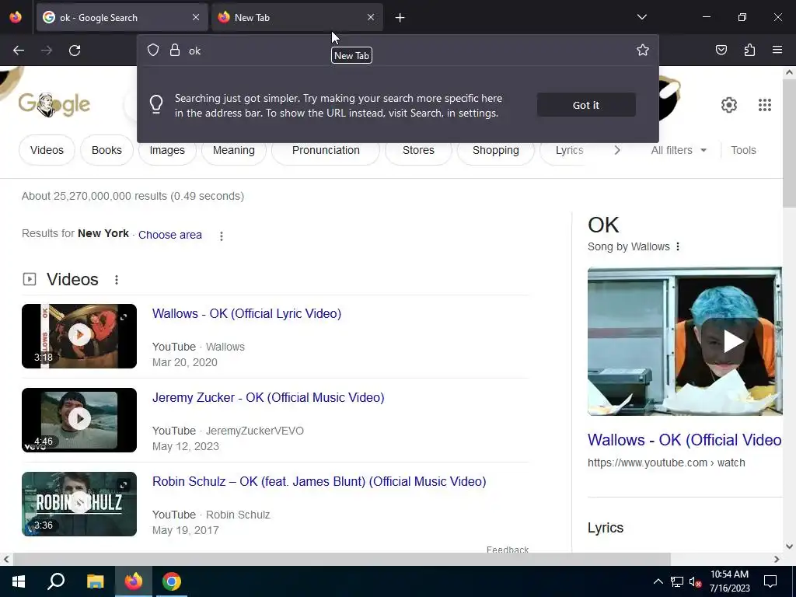This screenshot has width=796, height=597.
Task: Open Save to Pocket icon
Action: pos(721,50)
